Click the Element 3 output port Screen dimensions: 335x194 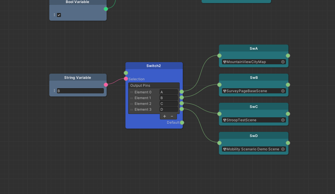coord(182,109)
